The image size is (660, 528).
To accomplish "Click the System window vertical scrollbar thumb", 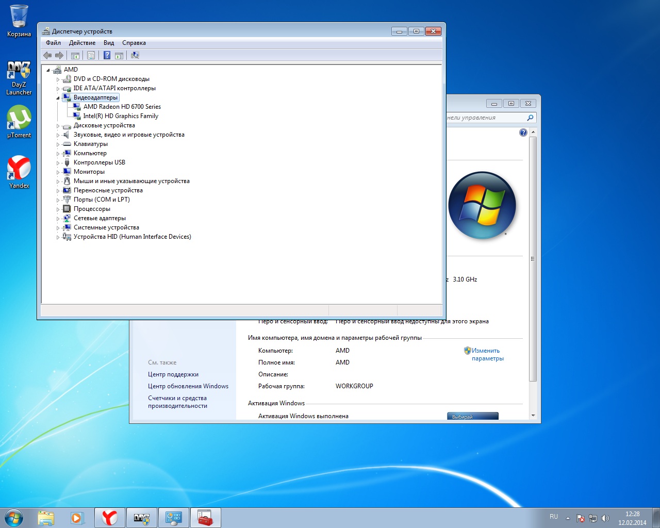I will click(533, 259).
